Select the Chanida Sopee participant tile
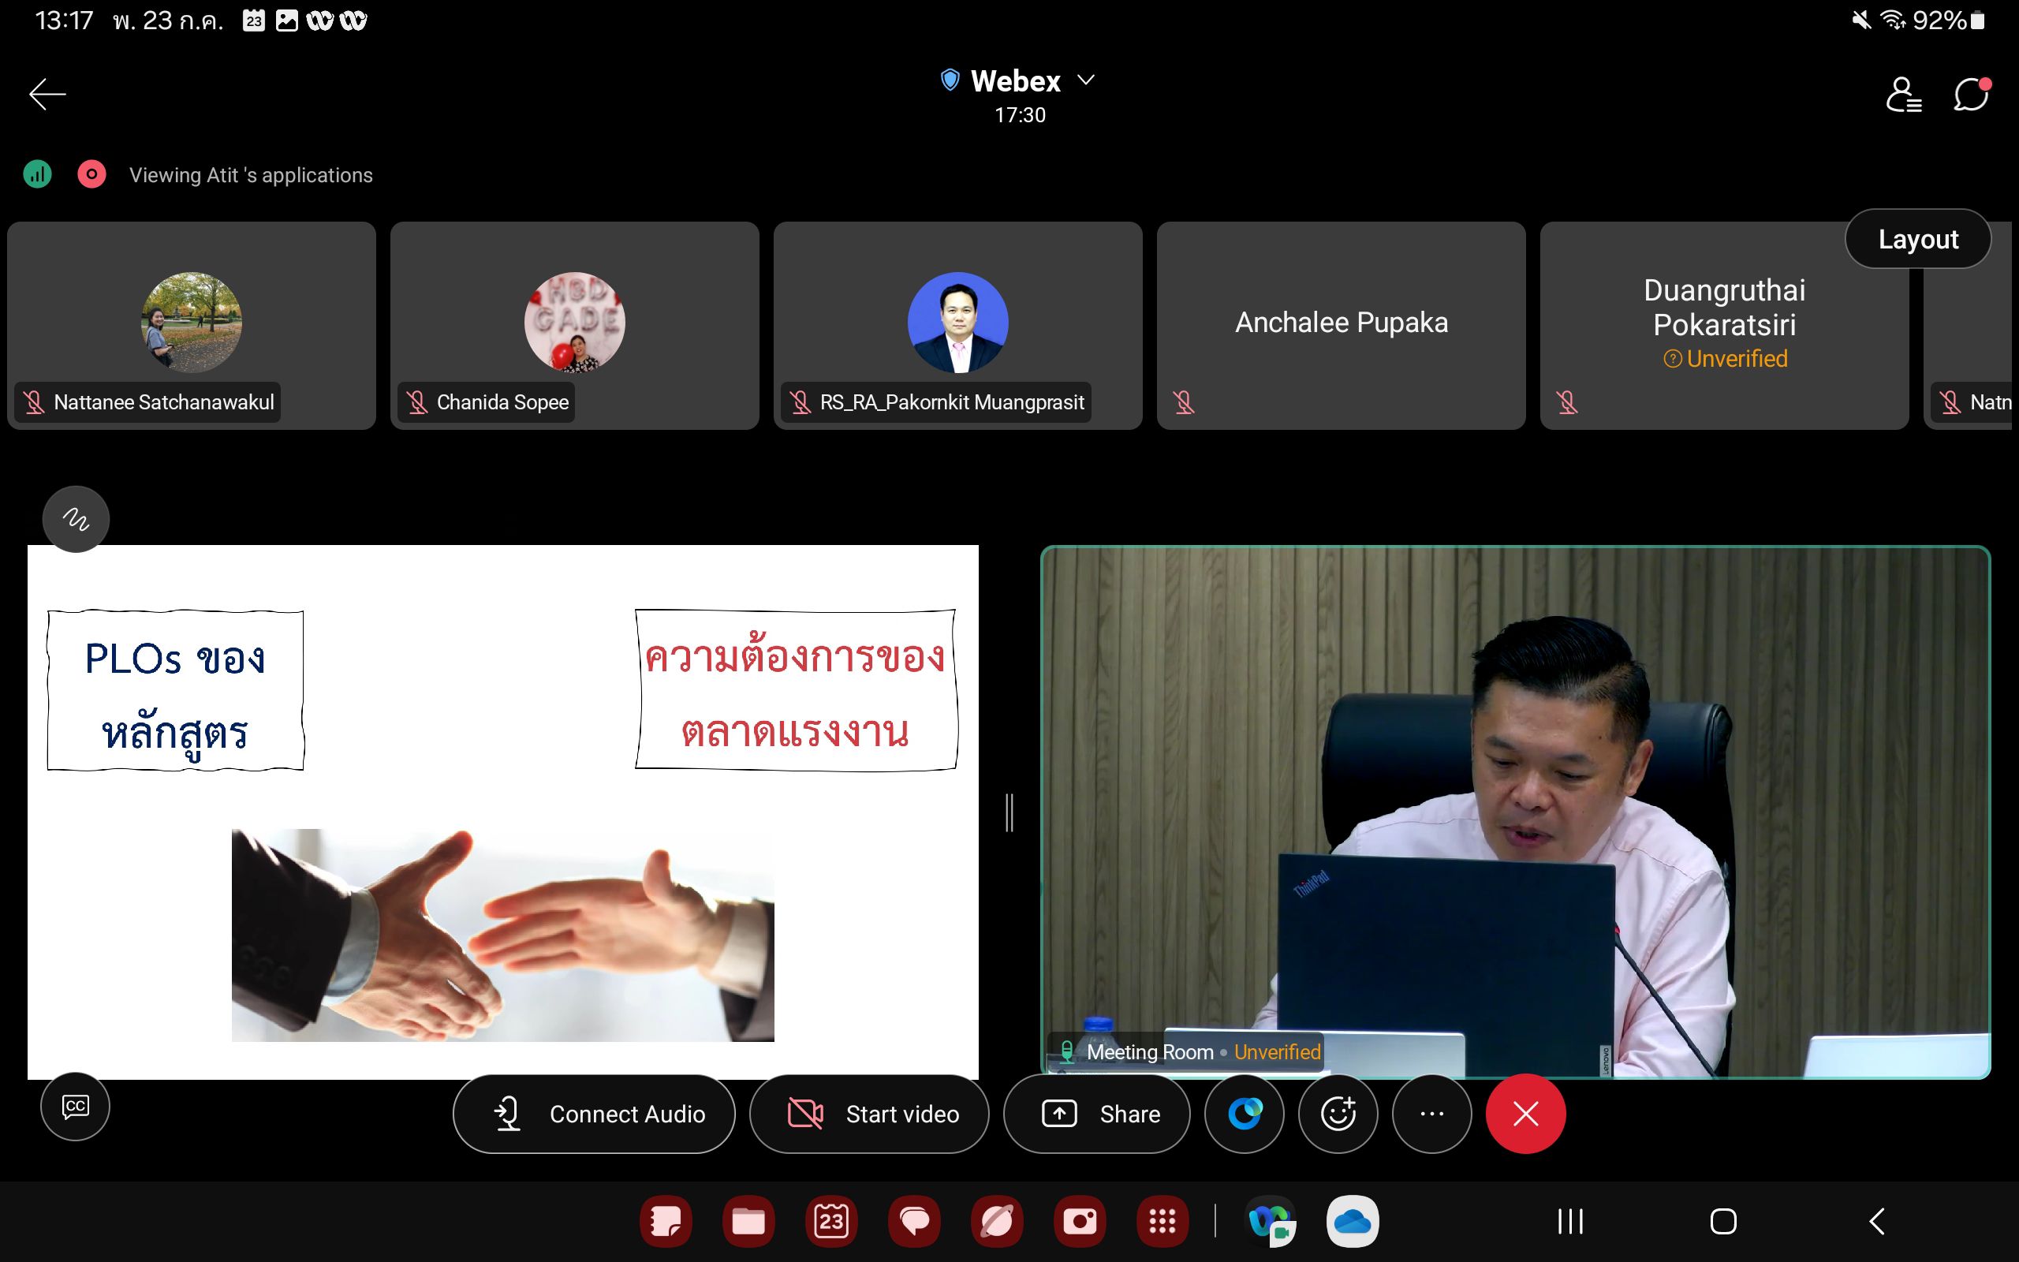This screenshot has width=2019, height=1262. 574,326
